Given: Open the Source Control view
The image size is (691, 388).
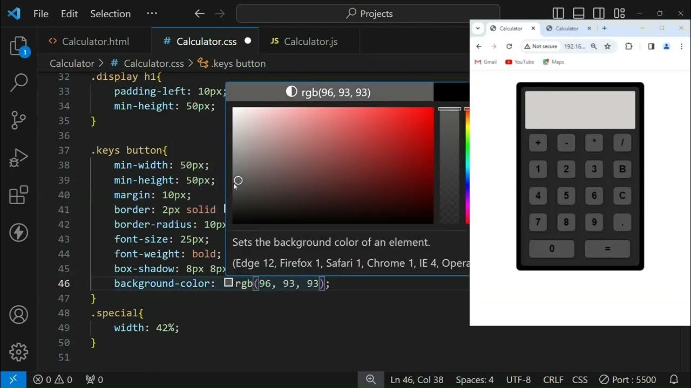Looking at the screenshot, I should point(19,120).
